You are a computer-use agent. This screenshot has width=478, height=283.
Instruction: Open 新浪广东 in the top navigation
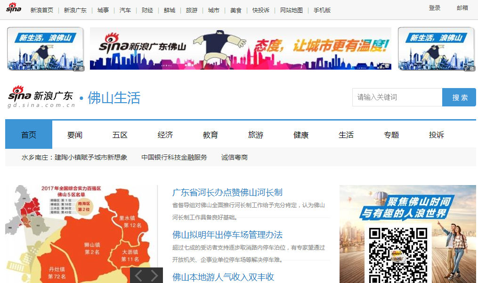pyautogui.click(x=75, y=10)
